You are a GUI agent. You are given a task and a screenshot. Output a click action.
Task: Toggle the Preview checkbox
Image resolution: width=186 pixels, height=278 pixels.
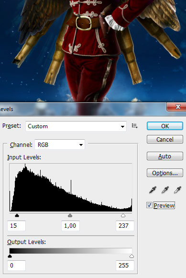[x=149, y=205]
